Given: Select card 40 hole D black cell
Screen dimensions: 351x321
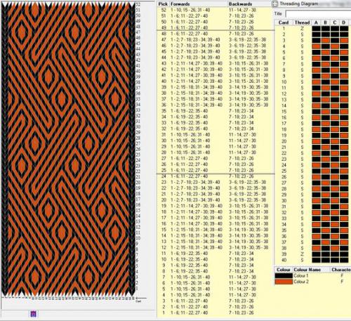Looking at the screenshot, I should pyautogui.click(x=344, y=260).
